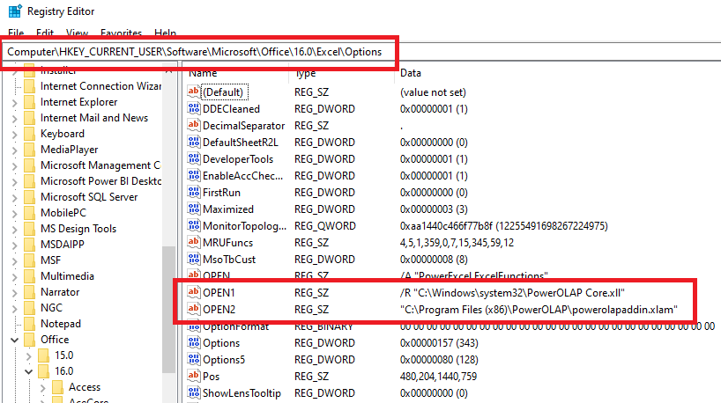
Task: Select the DefaultSheetR2L DWORD icon
Action: coord(194,142)
